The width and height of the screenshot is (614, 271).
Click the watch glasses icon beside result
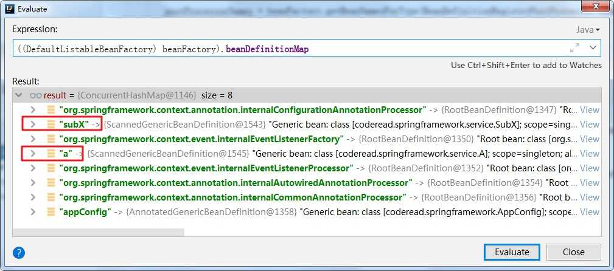coord(36,95)
